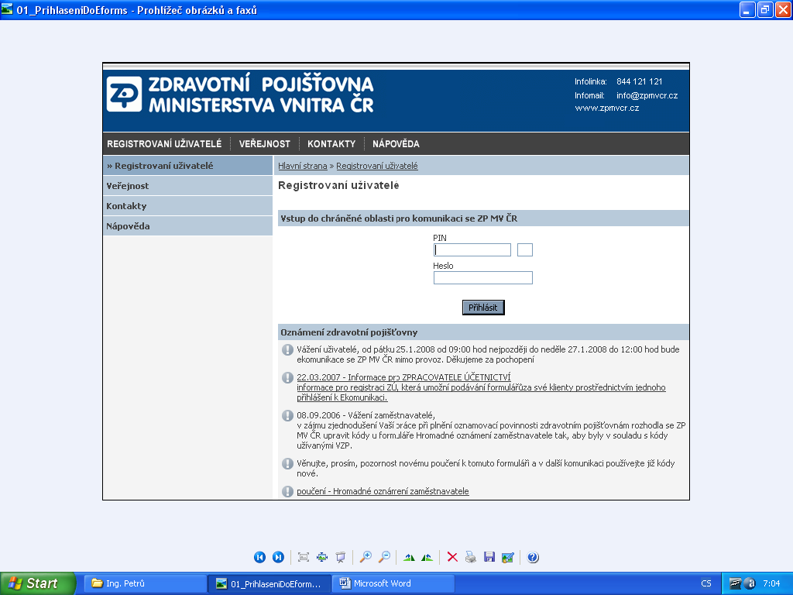Open VEŘEJNOST navigation item
Screen dimensions: 793x595
[265, 143]
